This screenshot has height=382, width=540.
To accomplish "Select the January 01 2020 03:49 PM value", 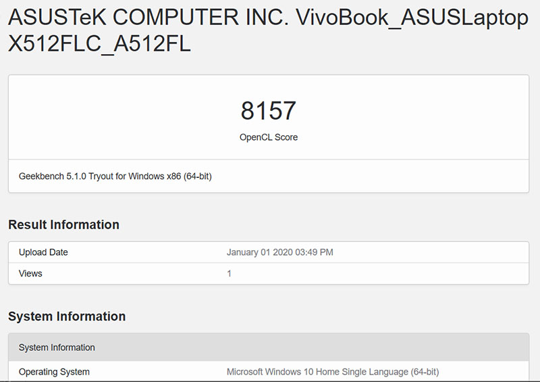I will [279, 252].
